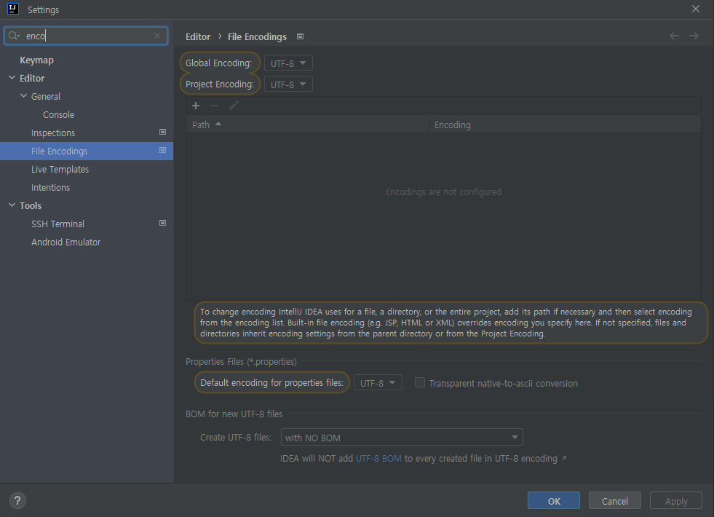The width and height of the screenshot is (714, 517).
Task: Close the Settings dialog window
Action: 695,9
